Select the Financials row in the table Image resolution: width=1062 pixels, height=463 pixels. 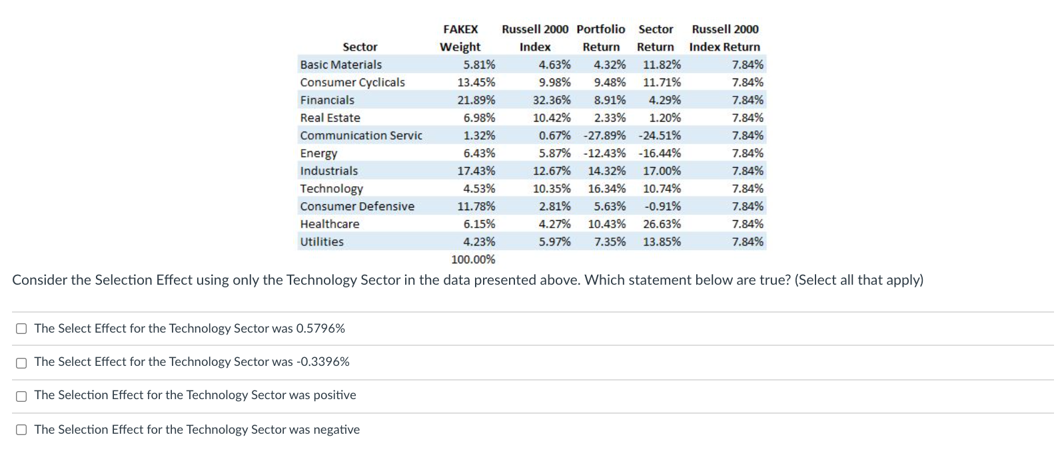[328, 100]
